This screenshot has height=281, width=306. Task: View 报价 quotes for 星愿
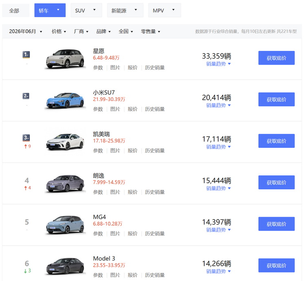[133, 68]
